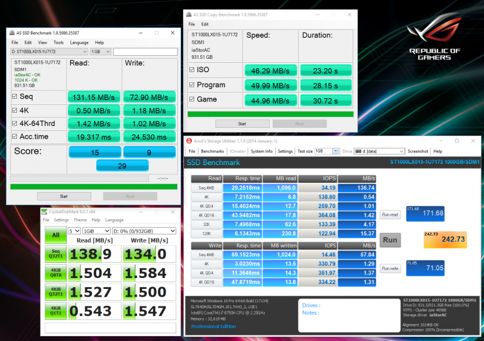Viewport: 484px width, 341px height.
Task: Open the Help menu in AS SSD Benchmark
Action: (99, 42)
